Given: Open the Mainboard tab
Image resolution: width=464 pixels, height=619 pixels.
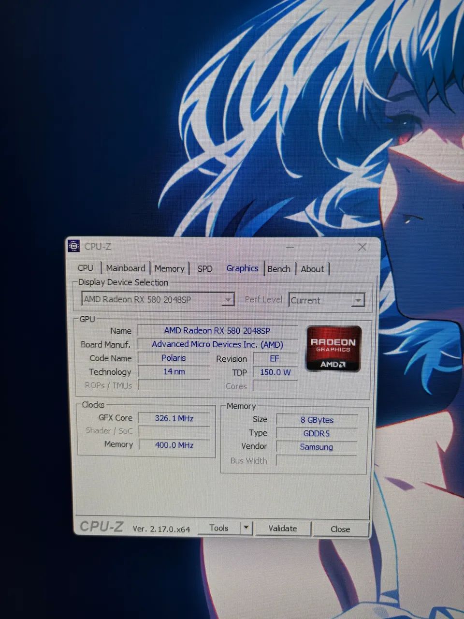Looking at the screenshot, I should click(x=126, y=268).
